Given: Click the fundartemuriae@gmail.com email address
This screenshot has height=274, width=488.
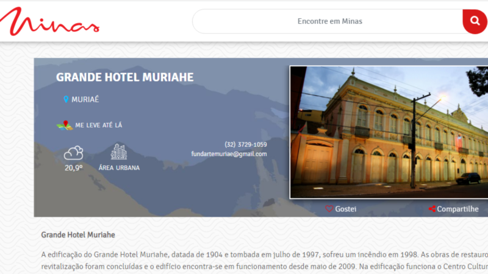Looking at the screenshot, I should tap(229, 154).
